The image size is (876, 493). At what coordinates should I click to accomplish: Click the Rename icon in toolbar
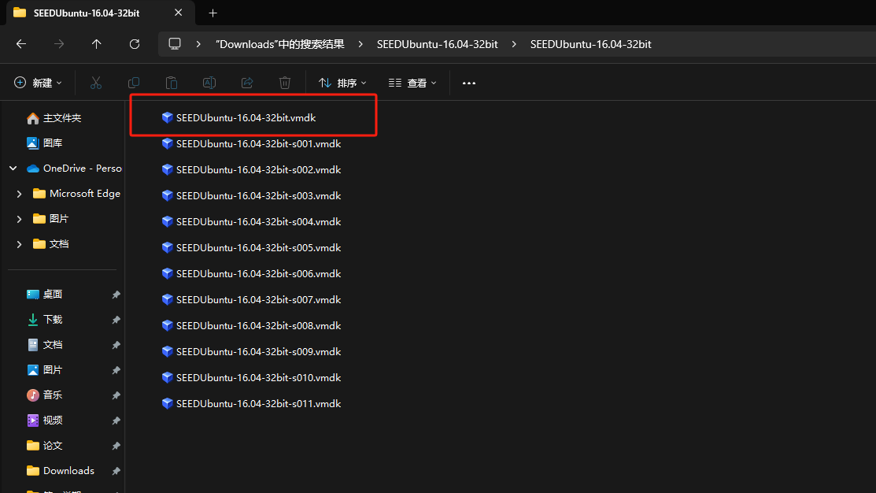209,83
